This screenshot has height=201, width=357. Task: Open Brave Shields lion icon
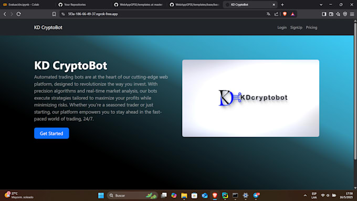point(285,14)
